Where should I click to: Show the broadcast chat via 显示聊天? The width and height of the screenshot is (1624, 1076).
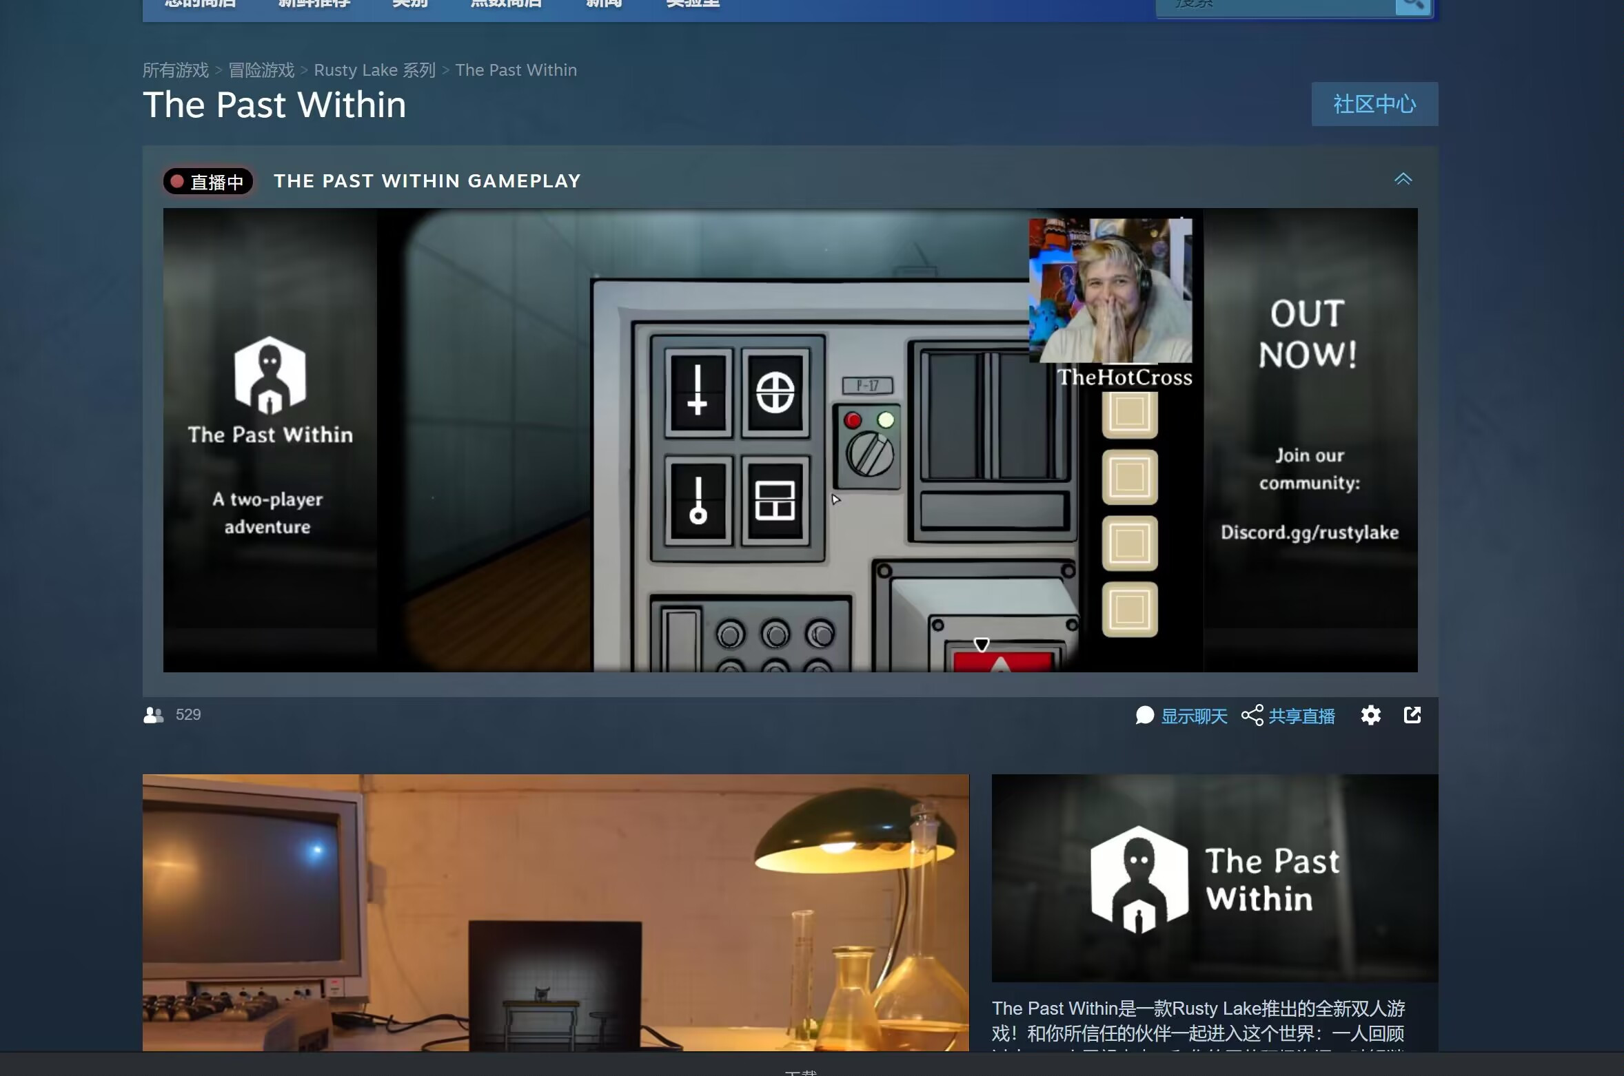1181,716
